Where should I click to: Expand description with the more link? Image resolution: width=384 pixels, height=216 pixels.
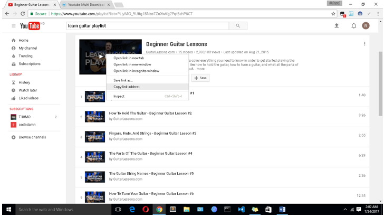(200, 69)
